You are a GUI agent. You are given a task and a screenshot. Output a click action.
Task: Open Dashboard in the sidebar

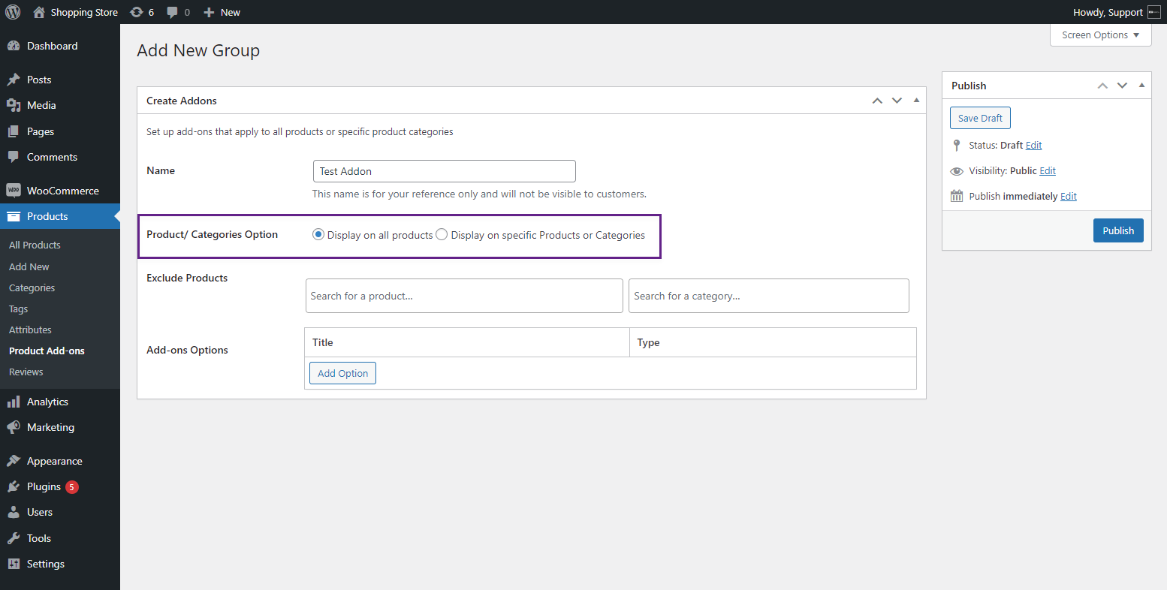click(x=53, y=46)
